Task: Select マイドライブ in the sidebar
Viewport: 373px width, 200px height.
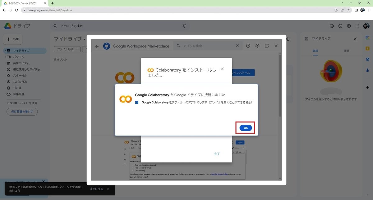Action: click(25, 51)
